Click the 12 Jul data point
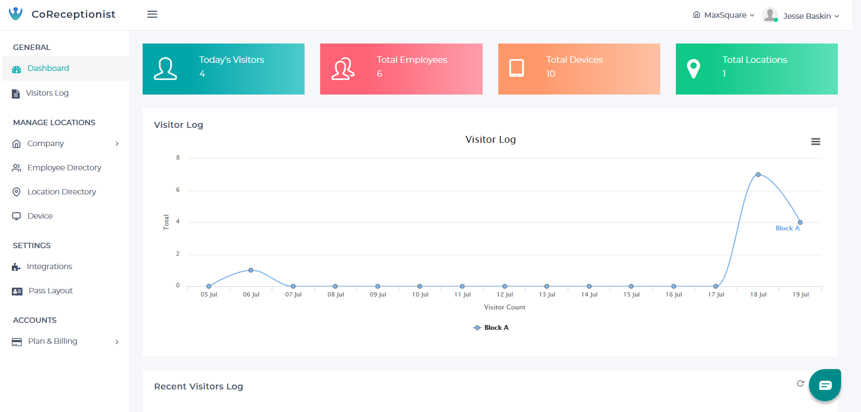Viewport: 861px width, 412px height. 505,286
